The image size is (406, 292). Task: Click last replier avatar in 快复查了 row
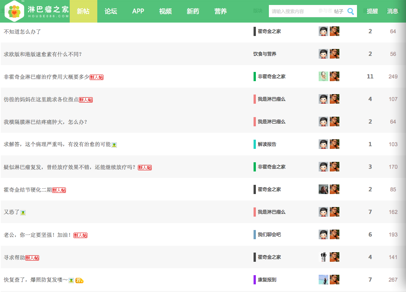tap(334, 280)
